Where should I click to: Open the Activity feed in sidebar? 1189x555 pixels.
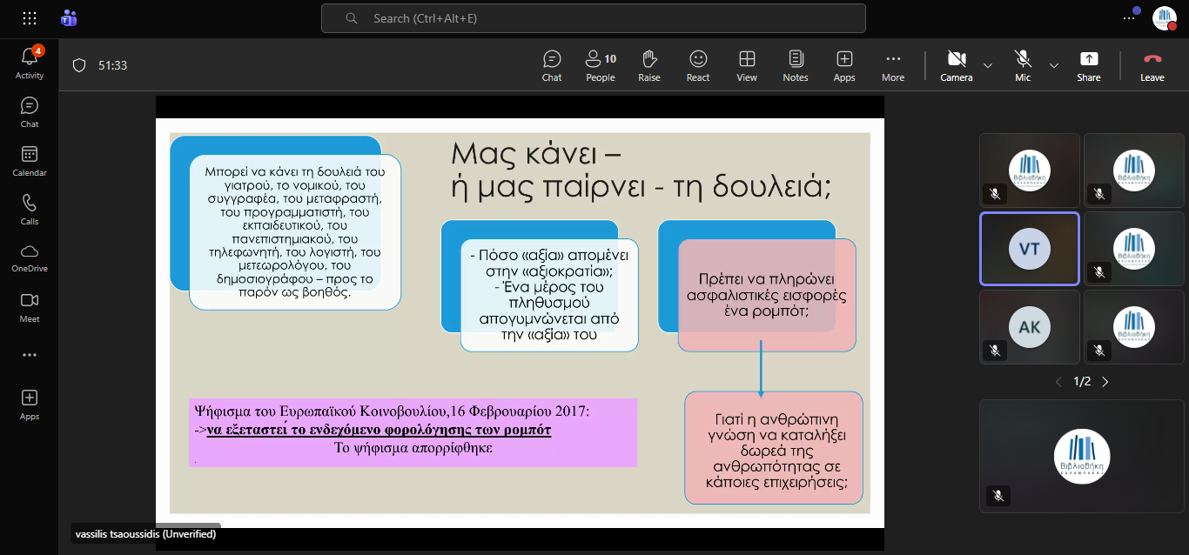click(30, 63)
